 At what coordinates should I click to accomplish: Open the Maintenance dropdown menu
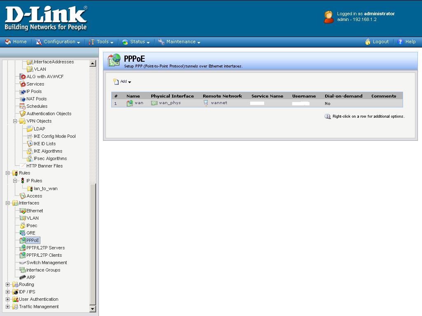click(183, 42)
